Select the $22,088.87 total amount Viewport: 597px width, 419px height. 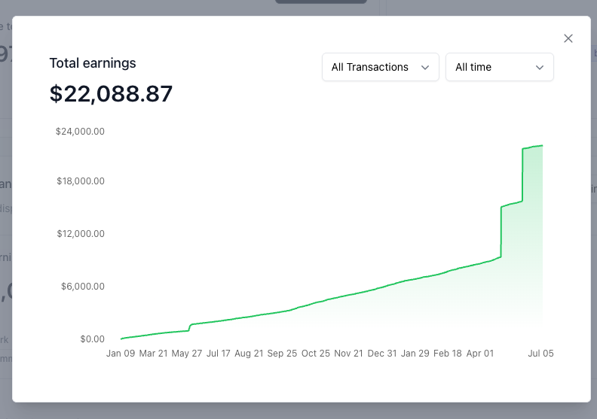[111, 94]
